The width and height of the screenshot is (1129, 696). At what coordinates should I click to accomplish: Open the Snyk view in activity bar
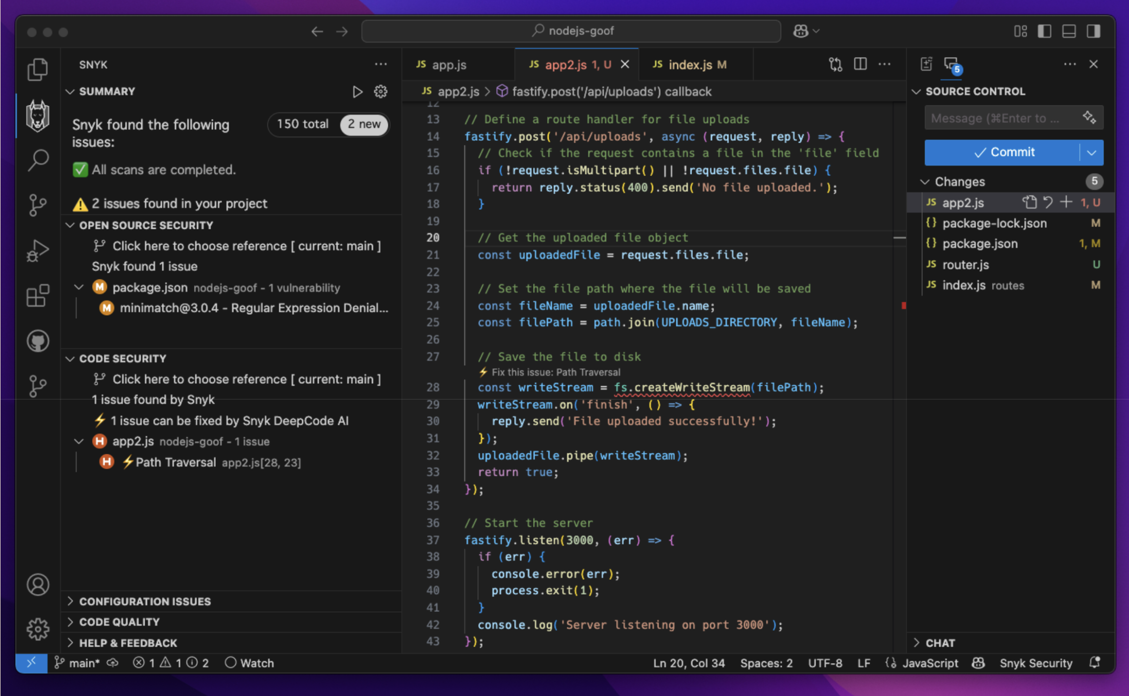[37, 116]
